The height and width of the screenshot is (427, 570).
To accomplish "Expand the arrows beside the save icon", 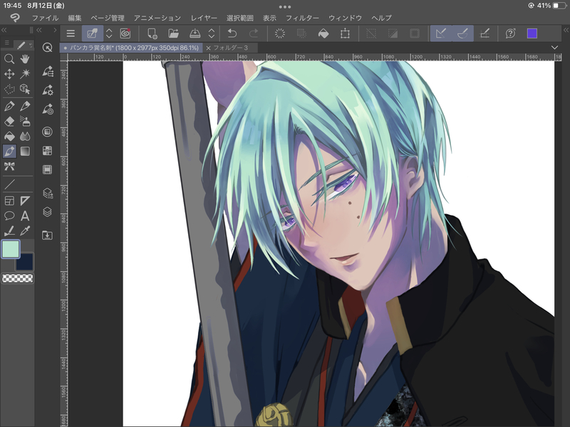I will (x=212, y=33).
